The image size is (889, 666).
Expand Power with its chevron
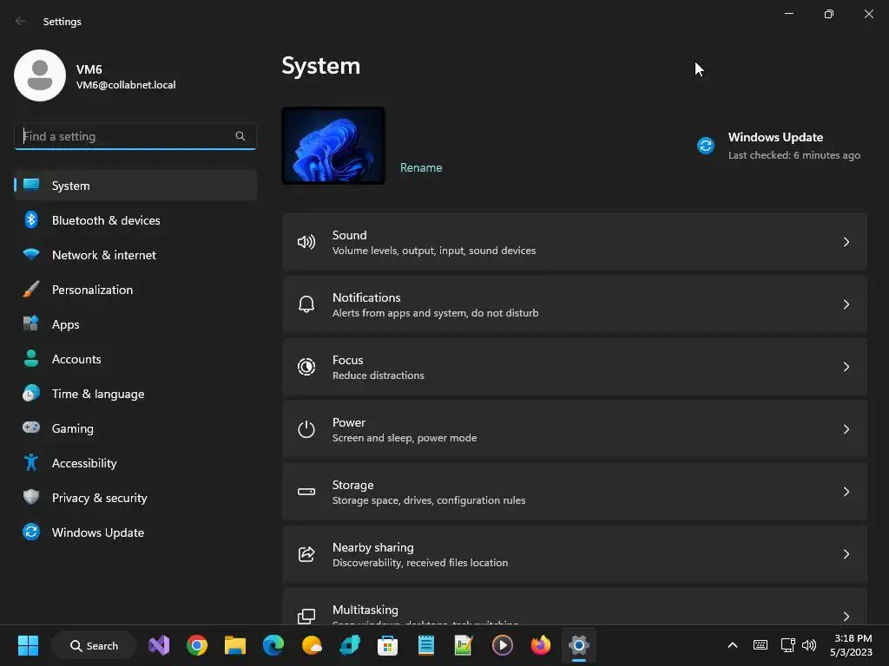point(846,429)
